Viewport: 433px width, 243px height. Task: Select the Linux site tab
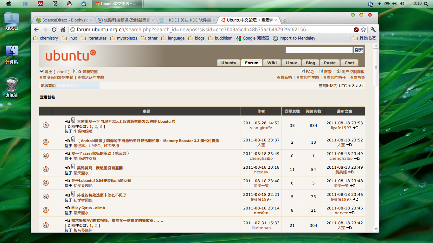pyautogui.click(x=291, y=63)
